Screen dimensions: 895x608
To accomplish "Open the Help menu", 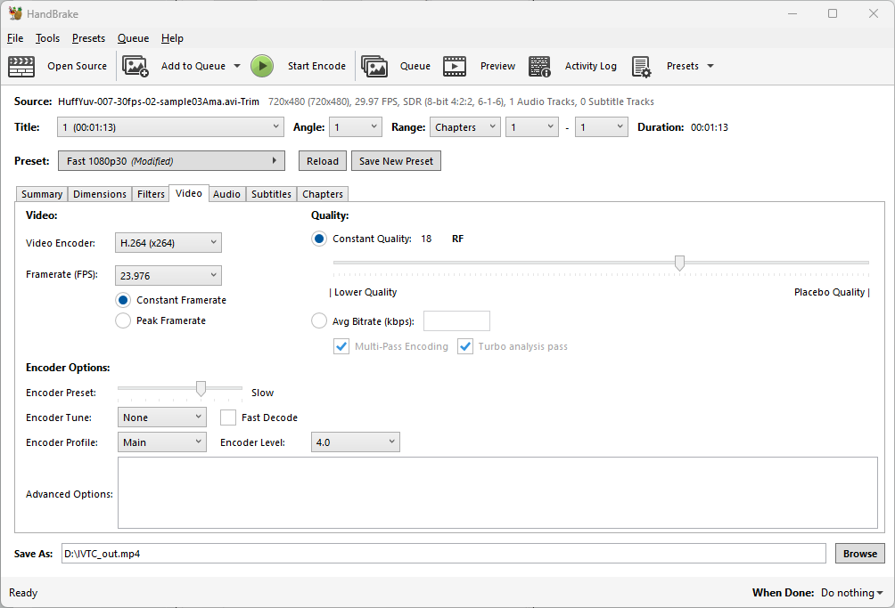I will [172, 38].
